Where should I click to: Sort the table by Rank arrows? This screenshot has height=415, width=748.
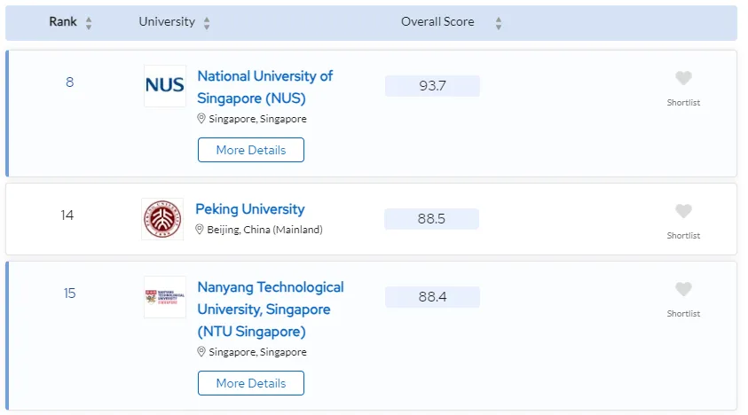point(89,23)
